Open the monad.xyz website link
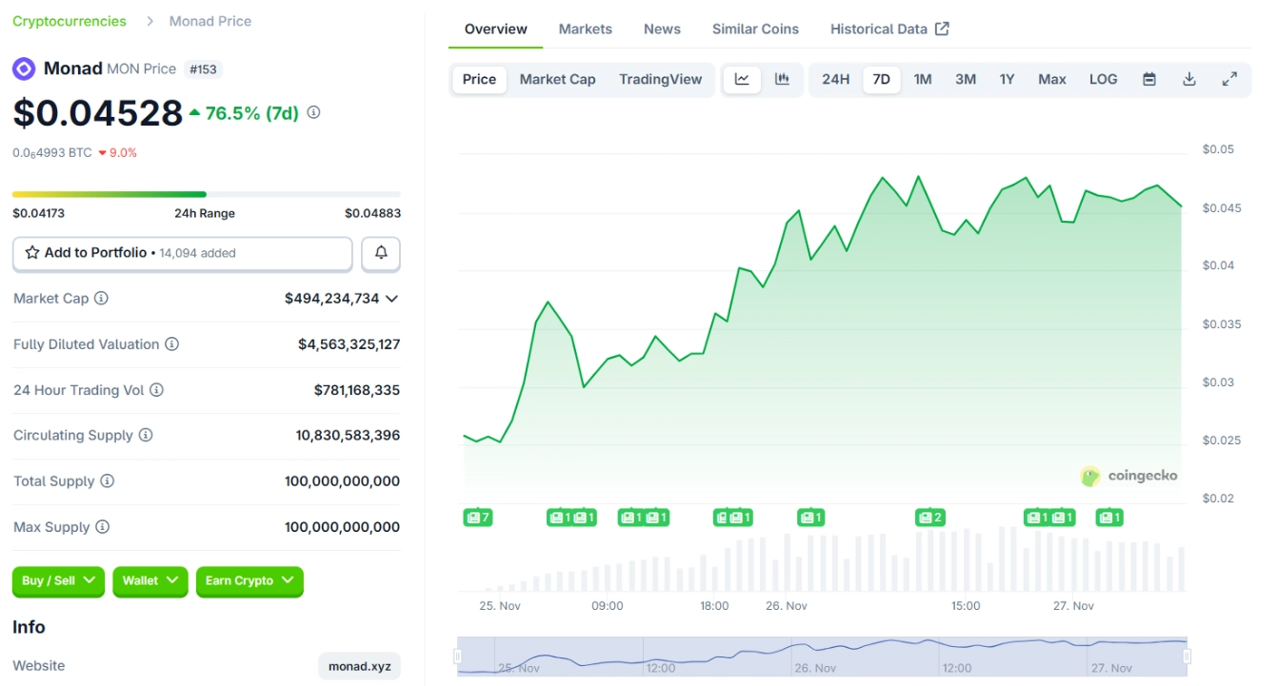Image resolution: width=1277 pixels, height=686 pixels. [359, 666]
